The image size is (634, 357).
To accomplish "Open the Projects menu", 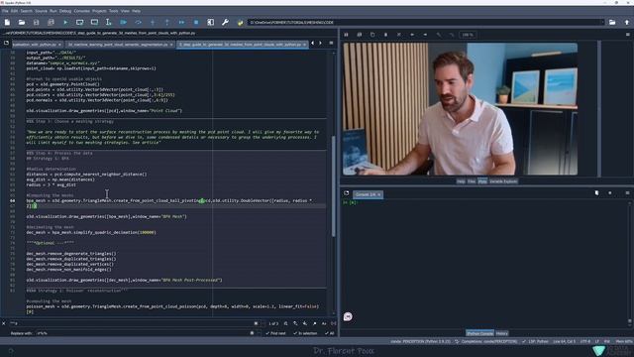I will click(99, 11).
